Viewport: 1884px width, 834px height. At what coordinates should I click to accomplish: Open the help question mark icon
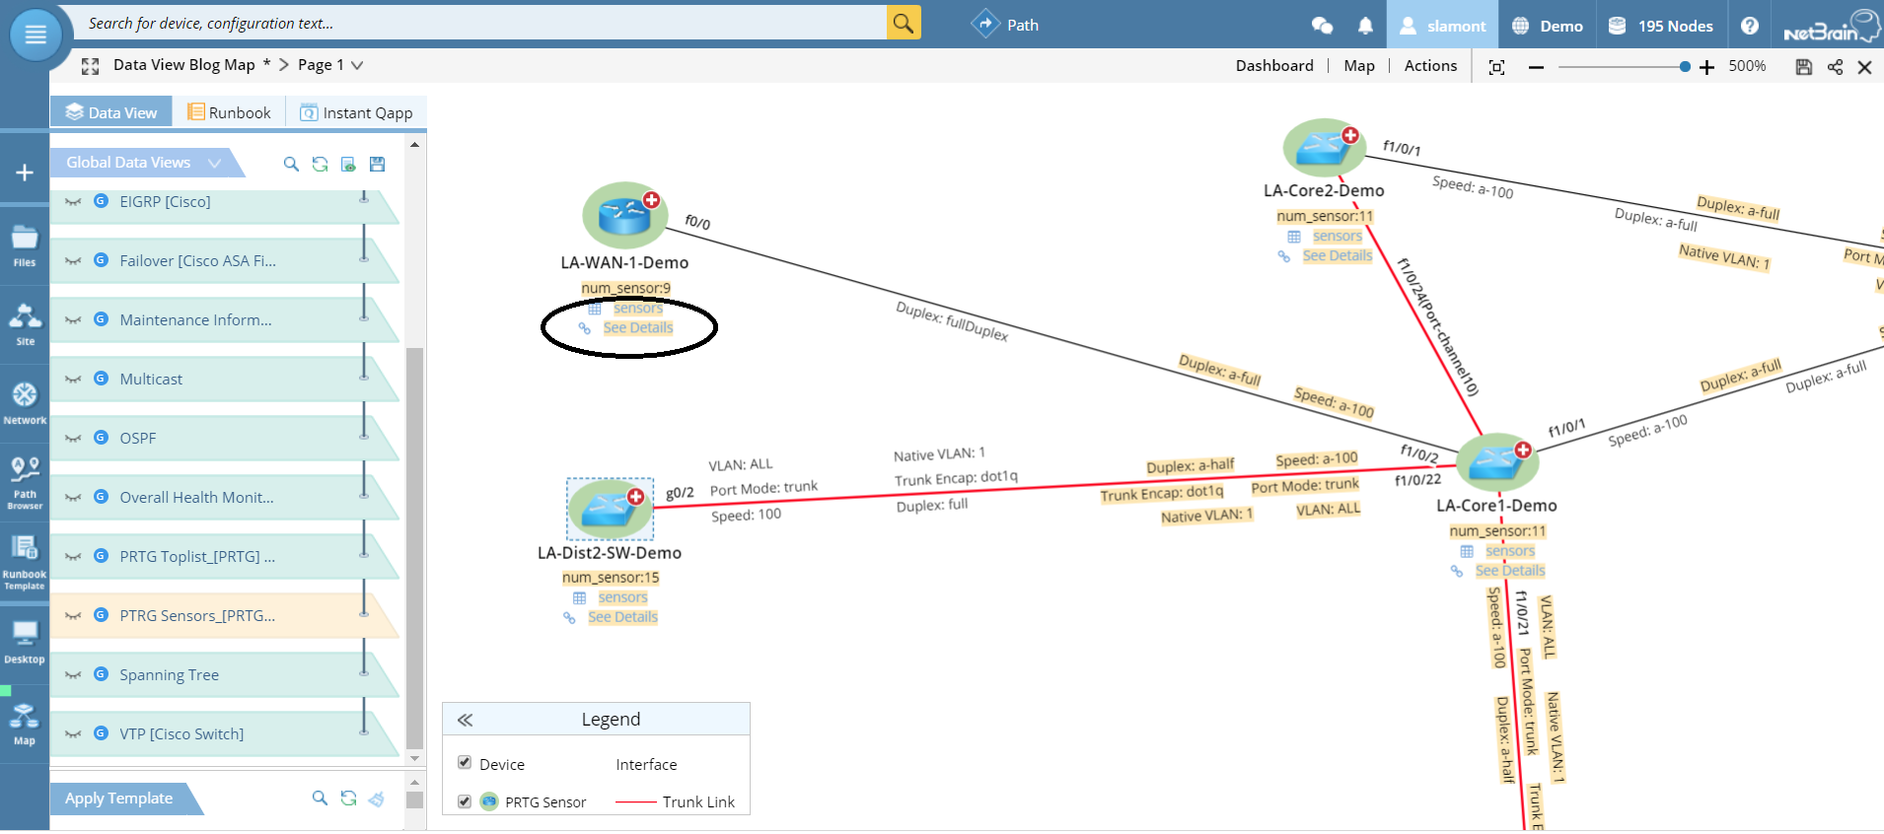(1749, 26)
